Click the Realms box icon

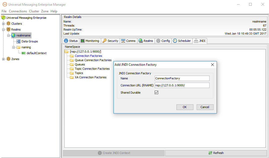coord(8,30)
